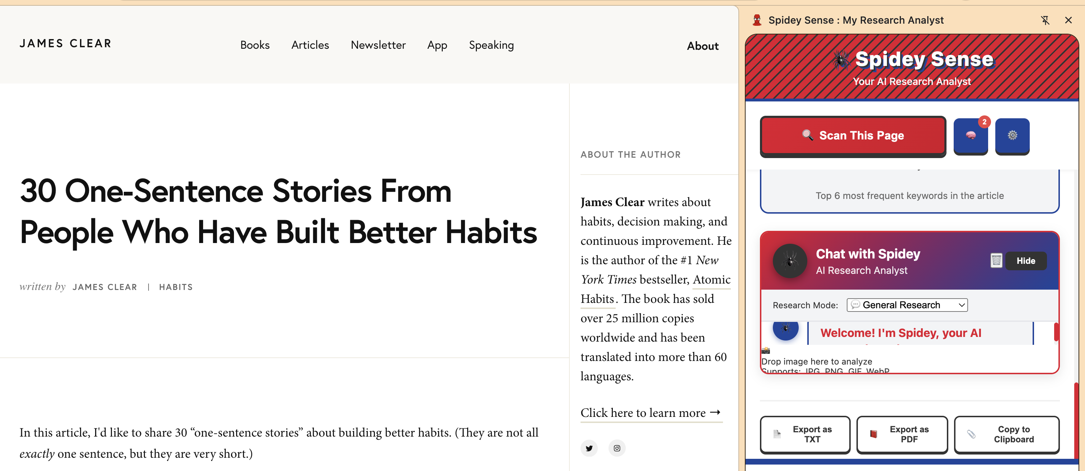Export results as TXT
Image resolution: width=1085 pixels, height=471 pixels.
coord(805,434)
